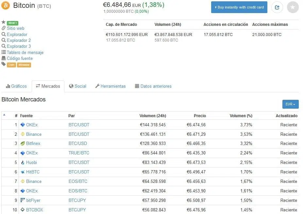
Task: Click the OKEx logo in row 1
Action: (23, 125)
